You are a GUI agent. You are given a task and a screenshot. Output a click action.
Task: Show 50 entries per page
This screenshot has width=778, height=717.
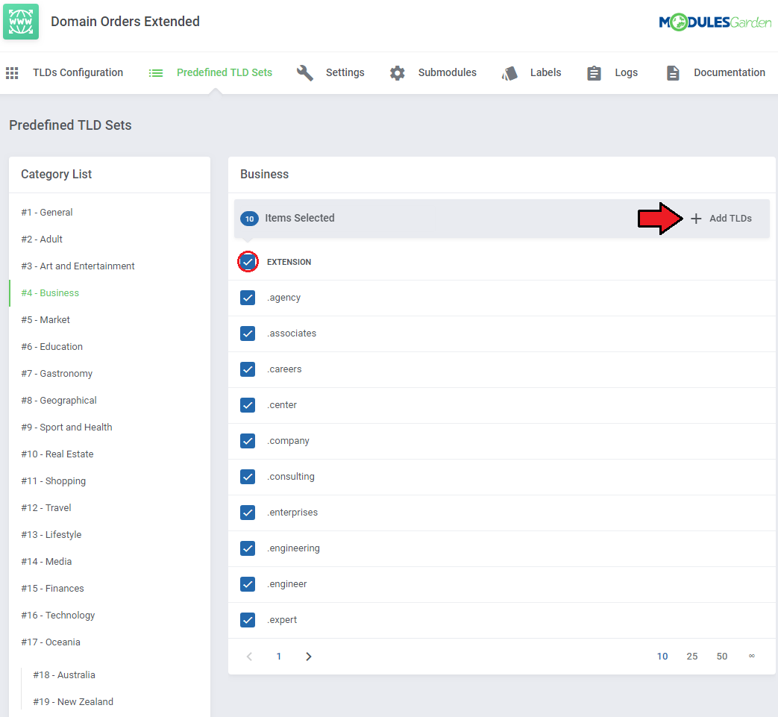722,657
